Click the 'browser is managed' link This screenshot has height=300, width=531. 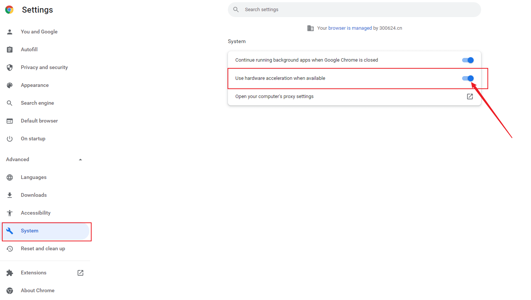point(350,28)
